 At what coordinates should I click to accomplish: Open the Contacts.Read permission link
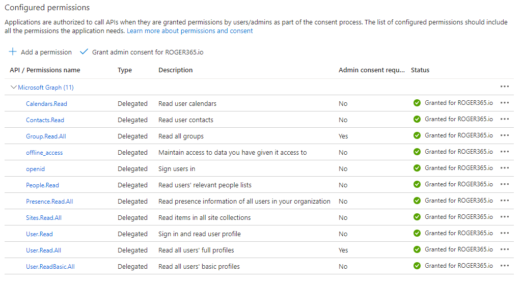click(45, 120)
